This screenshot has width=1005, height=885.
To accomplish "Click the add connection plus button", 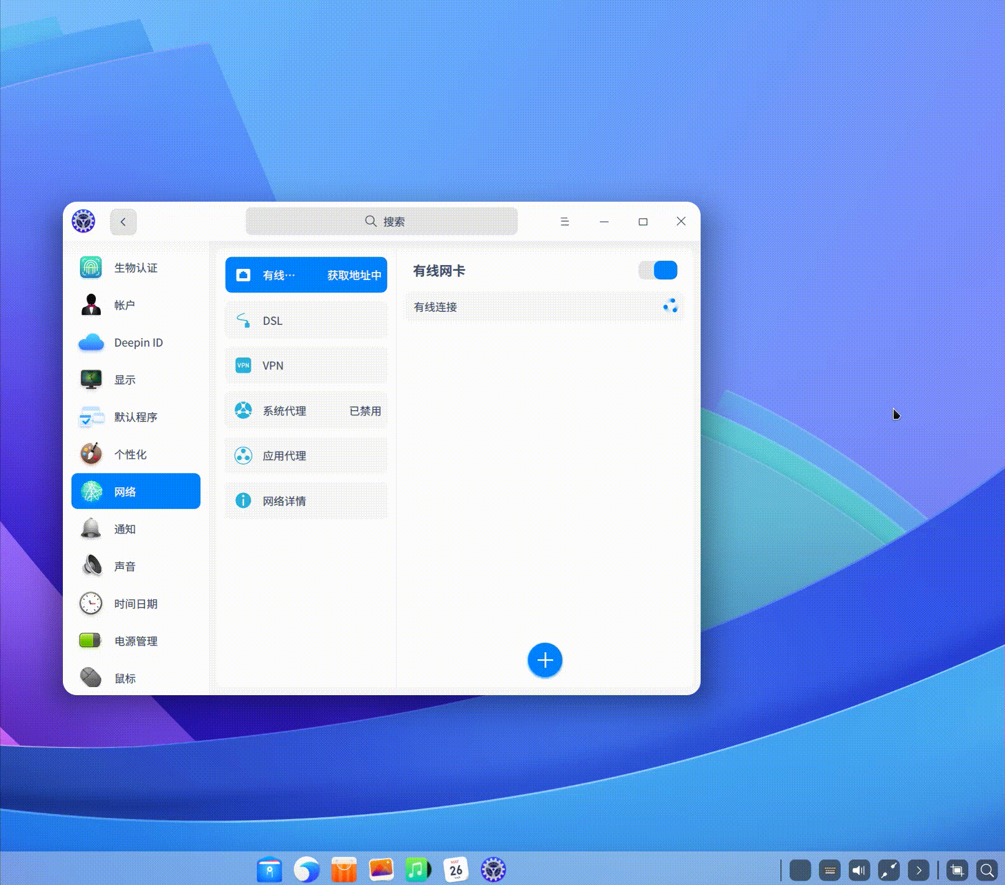I will pos(545,660).
